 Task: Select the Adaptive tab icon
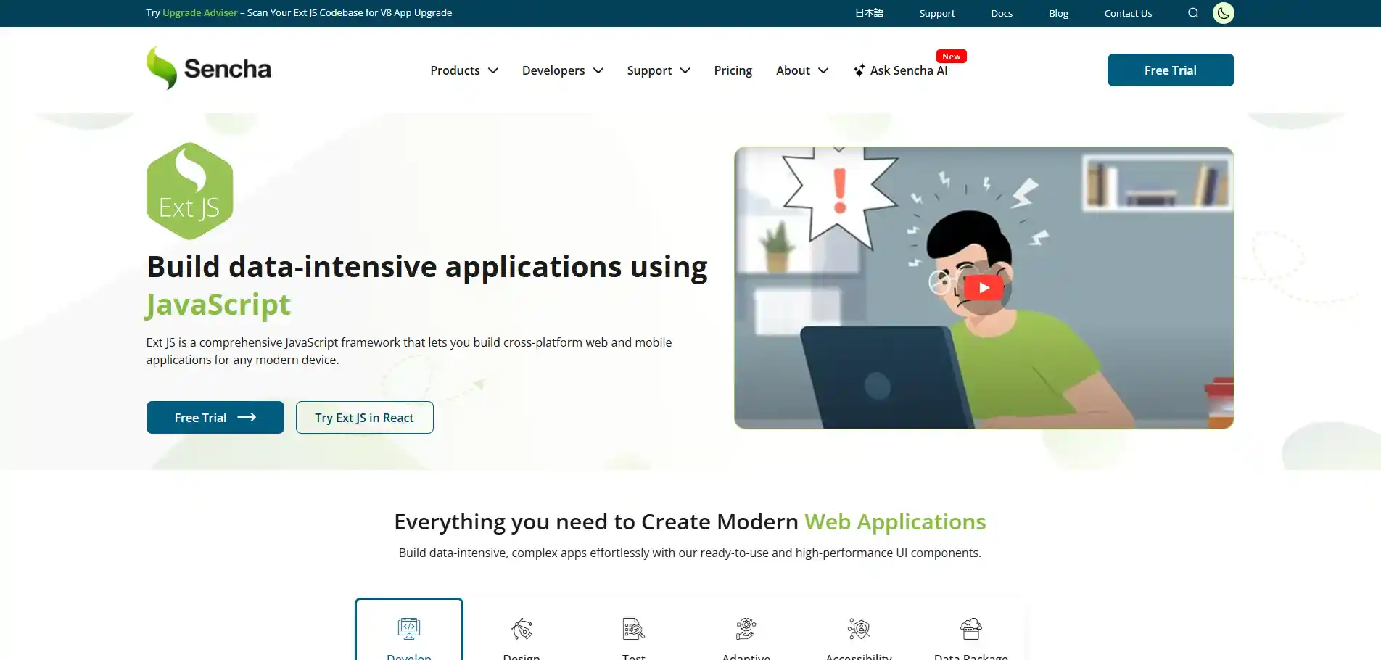[746, 628]
